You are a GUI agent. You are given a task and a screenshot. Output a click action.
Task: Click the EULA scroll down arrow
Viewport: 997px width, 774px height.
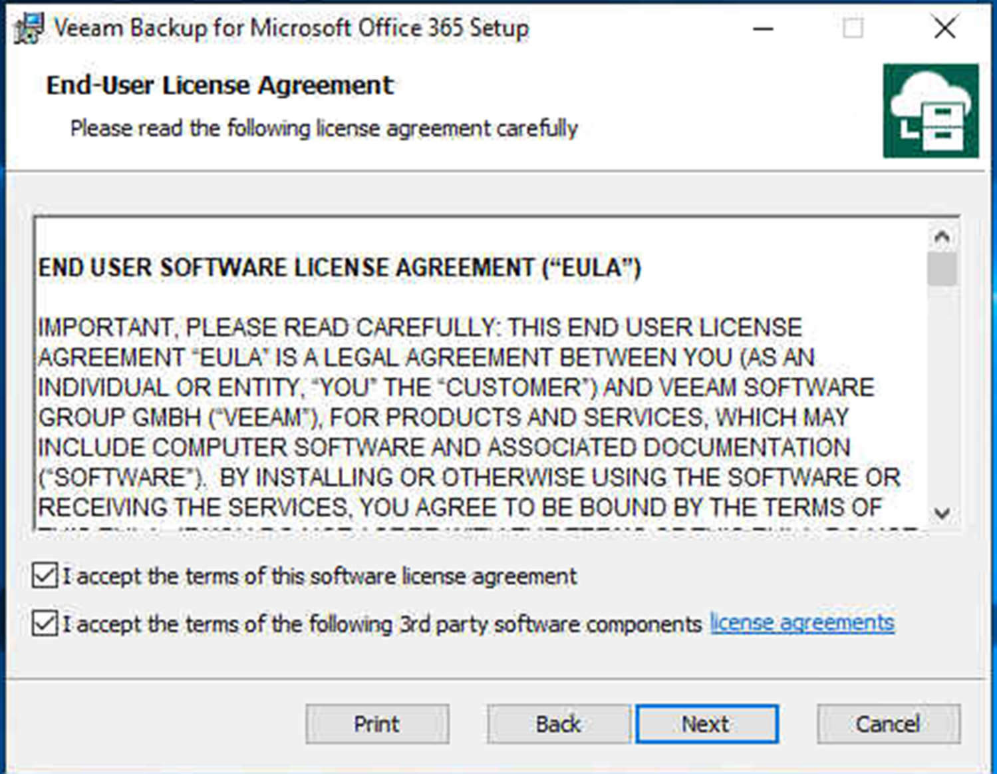point(942,514)
